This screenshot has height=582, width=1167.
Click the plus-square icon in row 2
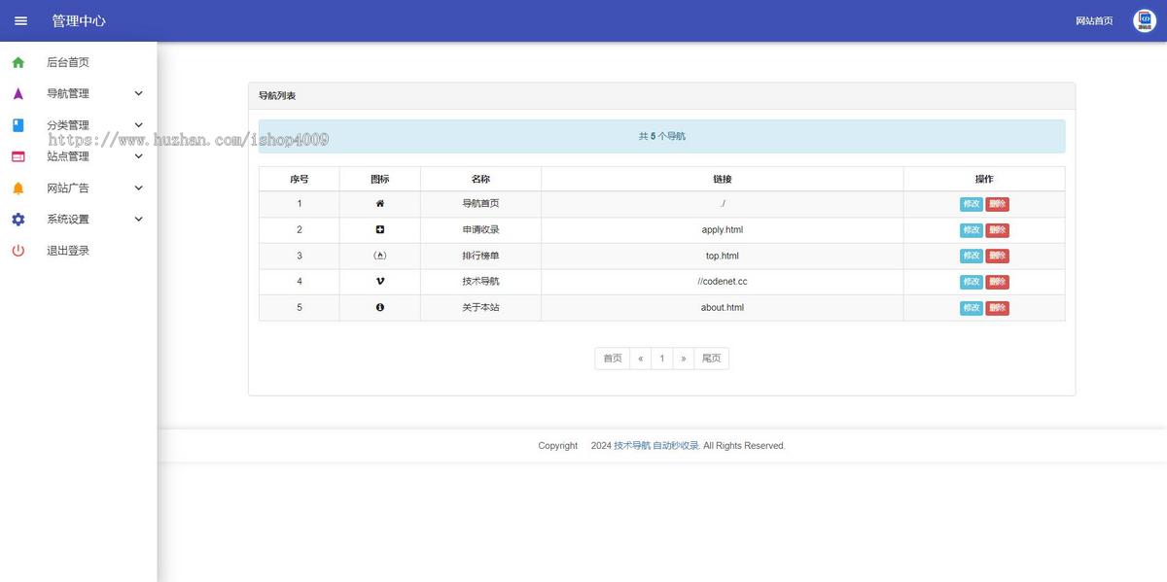pyautogui.click(x=380, y=230)
